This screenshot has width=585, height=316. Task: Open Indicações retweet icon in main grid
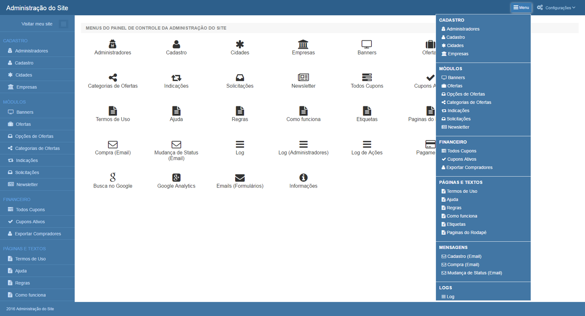176,77
